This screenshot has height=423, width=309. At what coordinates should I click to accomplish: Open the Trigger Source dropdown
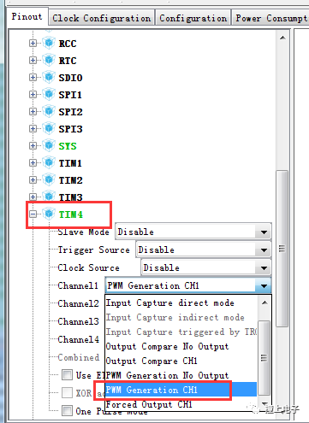pyautogui.click(x=204, y=250)
